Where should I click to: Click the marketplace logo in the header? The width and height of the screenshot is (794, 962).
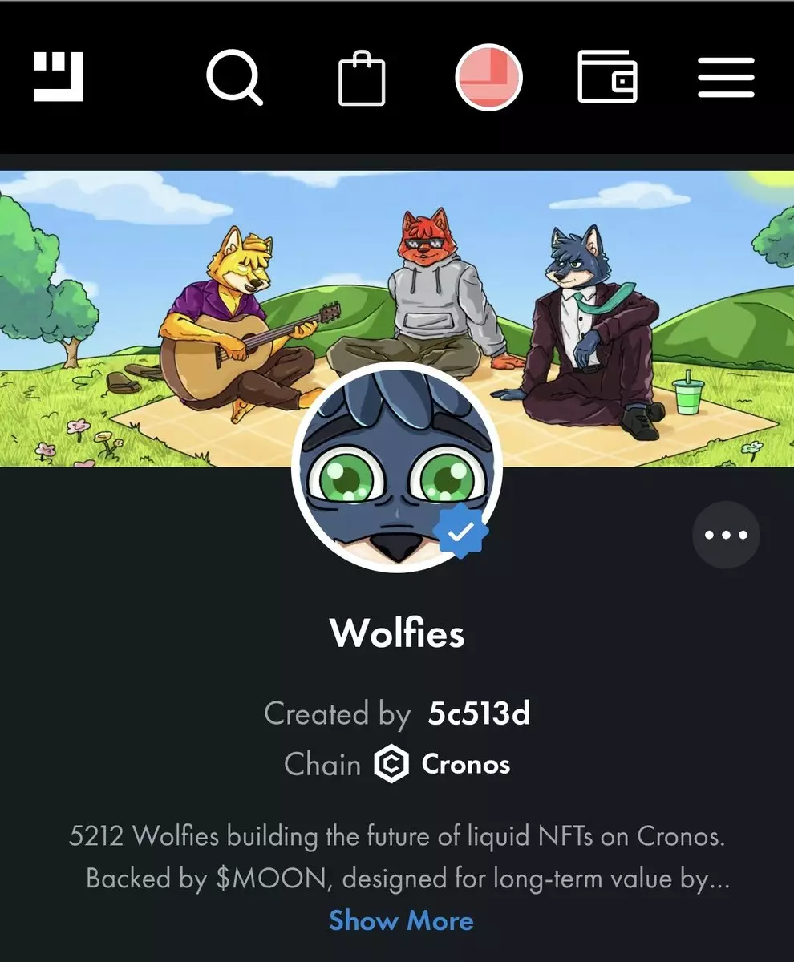[x=58, y=77]
